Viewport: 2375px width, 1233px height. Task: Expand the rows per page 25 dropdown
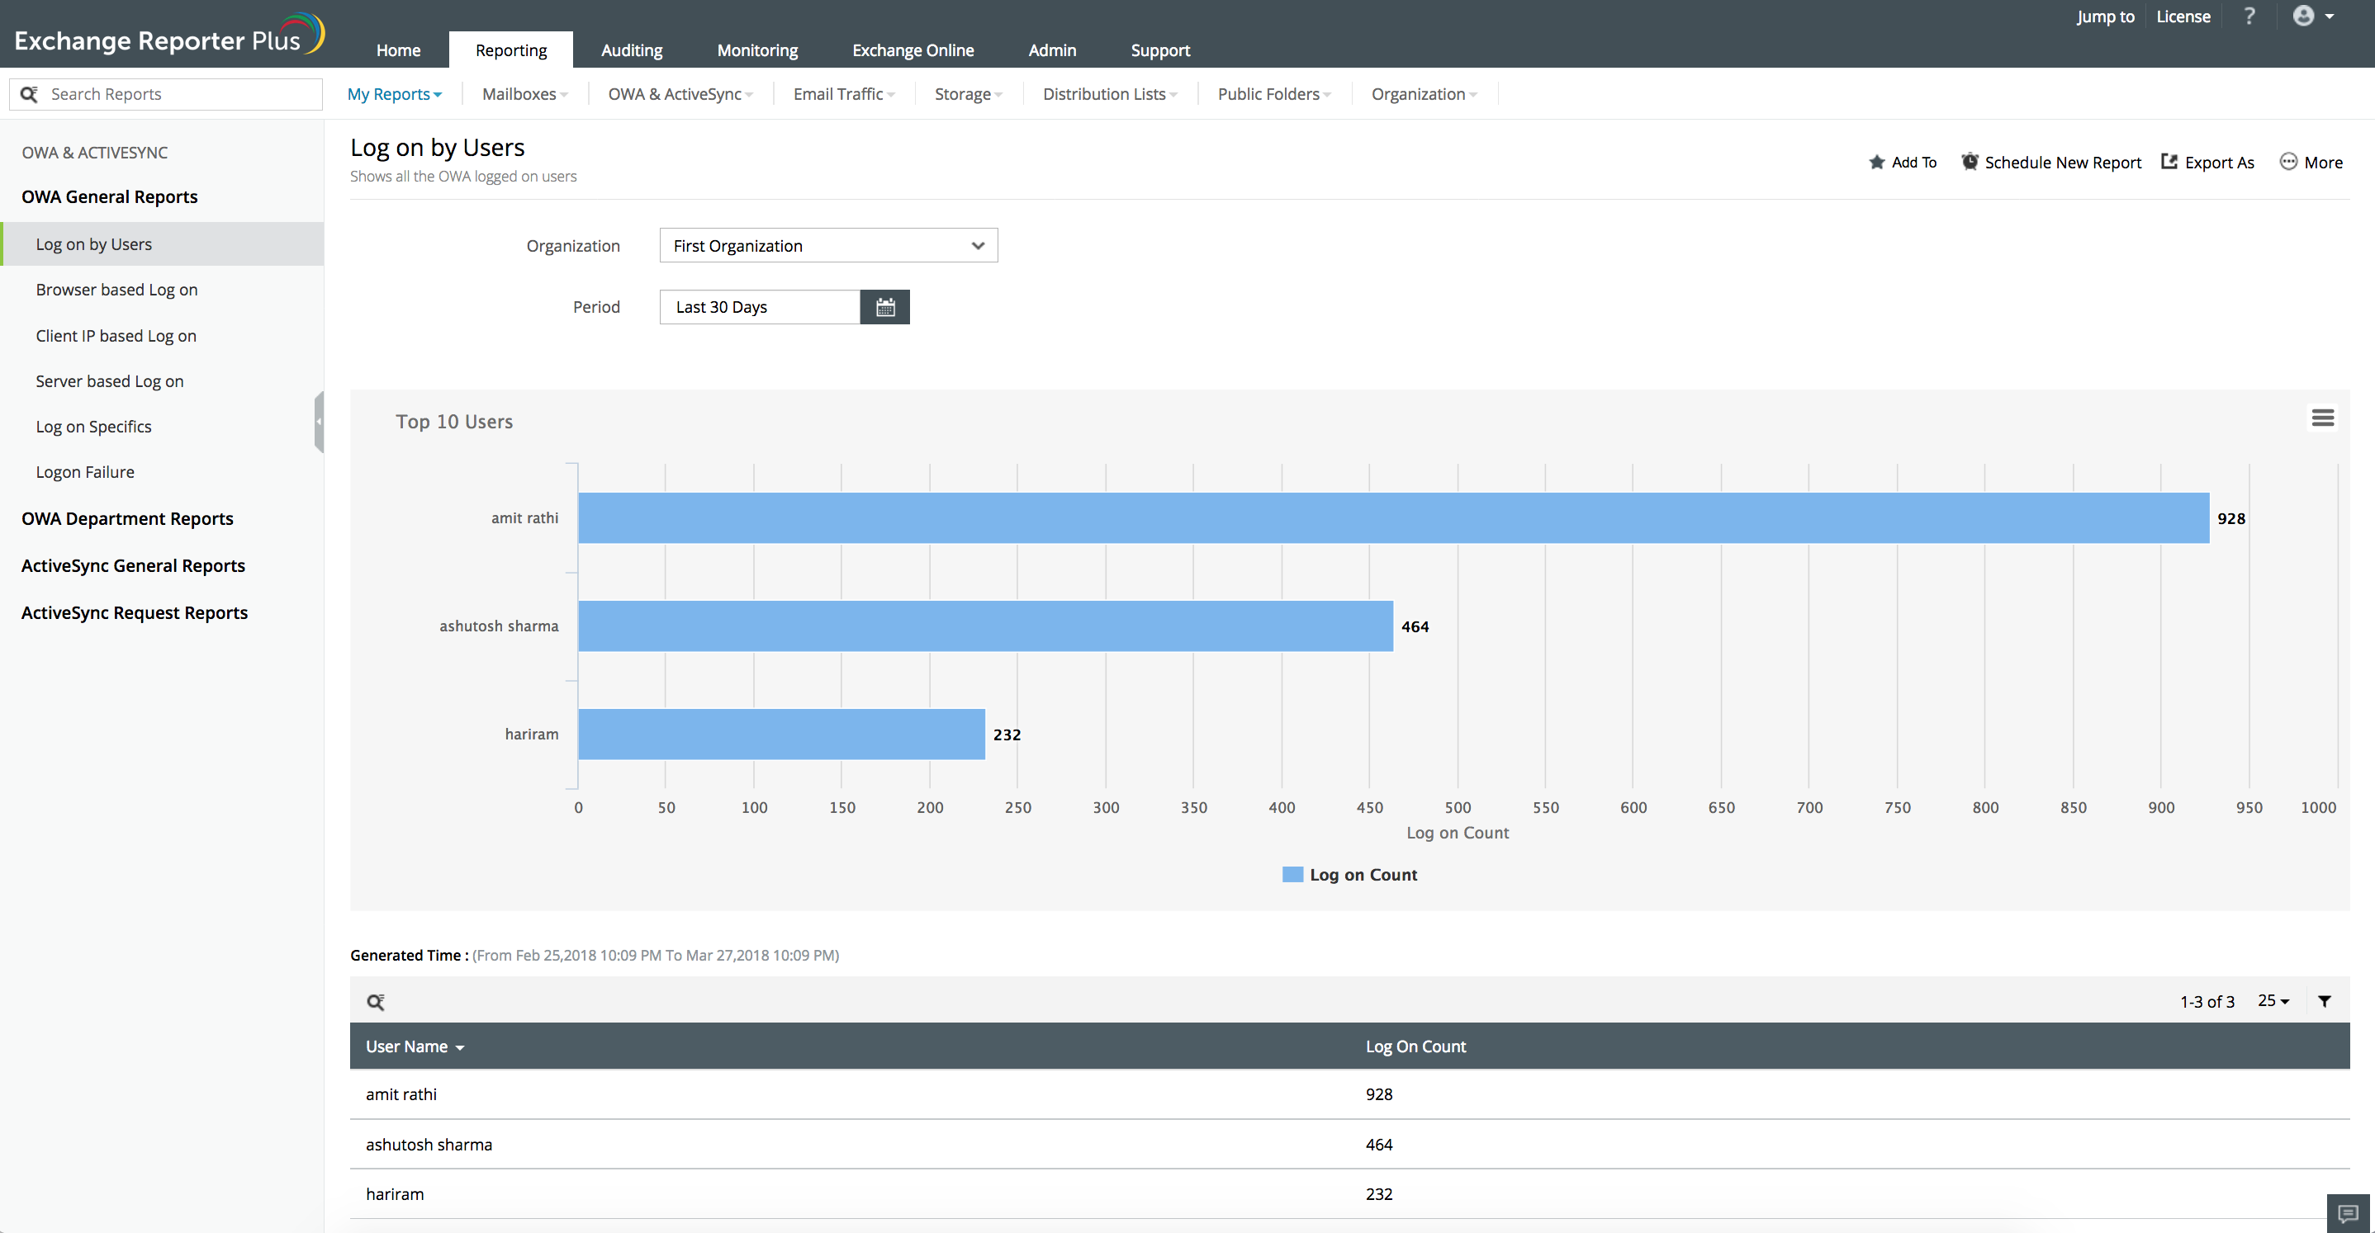click(2273, 1001)
